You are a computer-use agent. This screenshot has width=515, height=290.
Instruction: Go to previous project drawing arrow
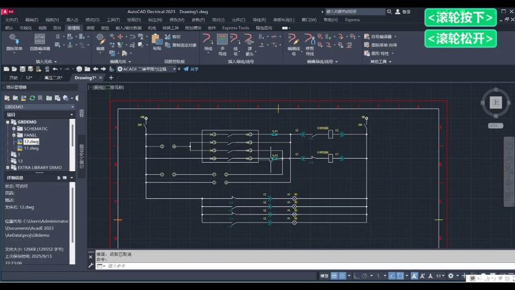[x=95, y=69]
